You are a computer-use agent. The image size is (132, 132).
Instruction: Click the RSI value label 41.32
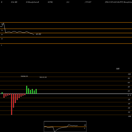(x=38, y=34)
